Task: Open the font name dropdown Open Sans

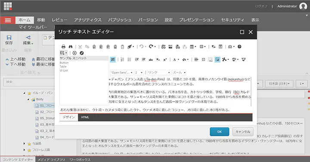Action: click(121, 72)
